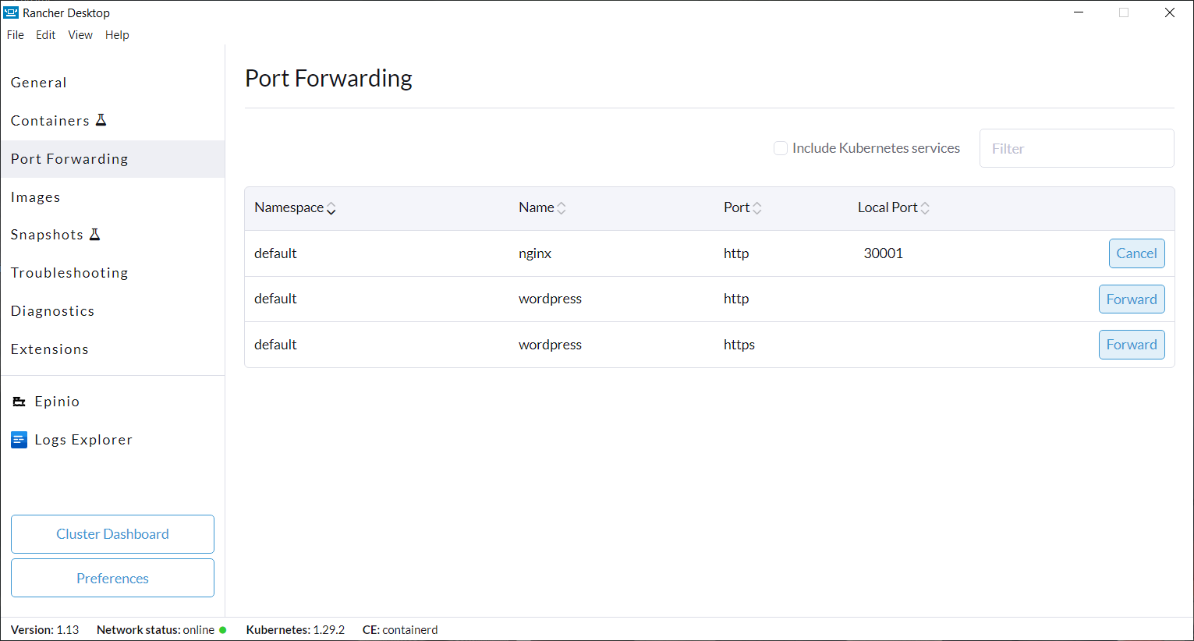This screenshot has width=1194, height=641.
Task: Forward the wordpress http port
Action: pyautogui.click(x=1132, y=299)
